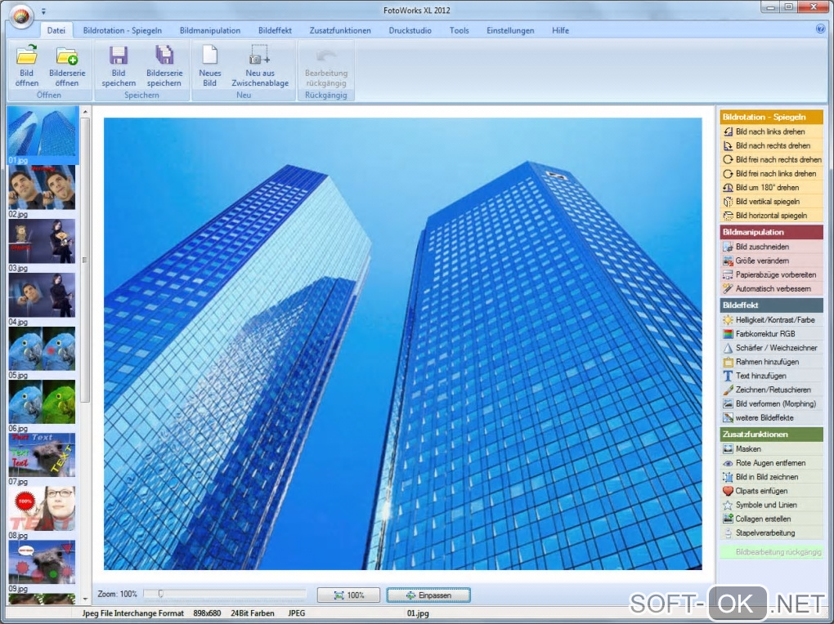Open the help question mark icon
The width and height of the screenshot is (834, 624).
(820, 29)
